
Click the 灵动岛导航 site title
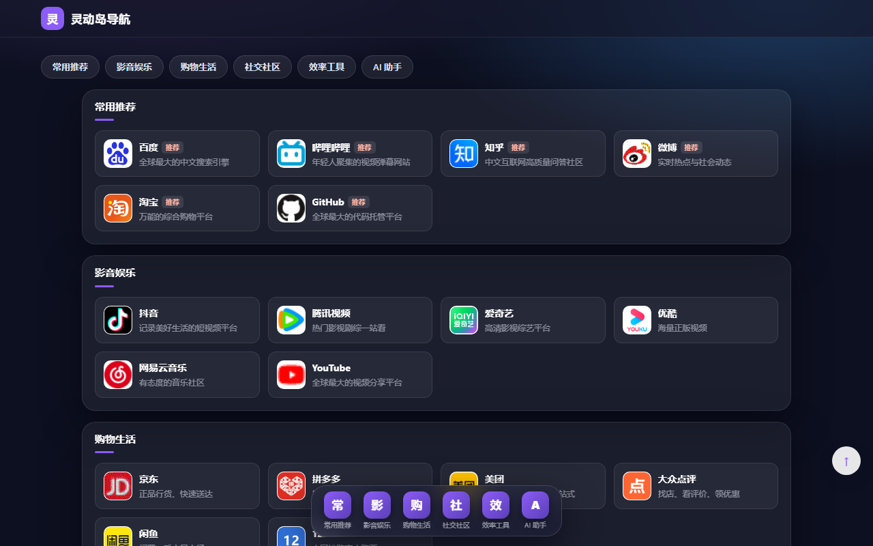[x=100, y=19]
